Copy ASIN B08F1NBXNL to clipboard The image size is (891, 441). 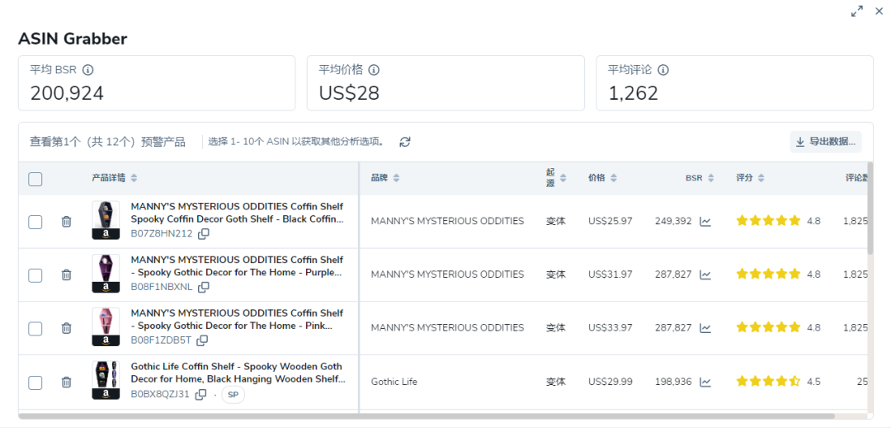point(204,287)
